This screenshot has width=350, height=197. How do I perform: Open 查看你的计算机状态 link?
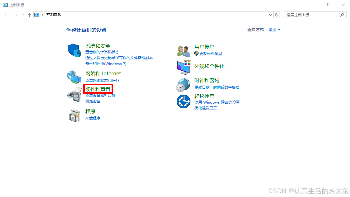(102, 52)
